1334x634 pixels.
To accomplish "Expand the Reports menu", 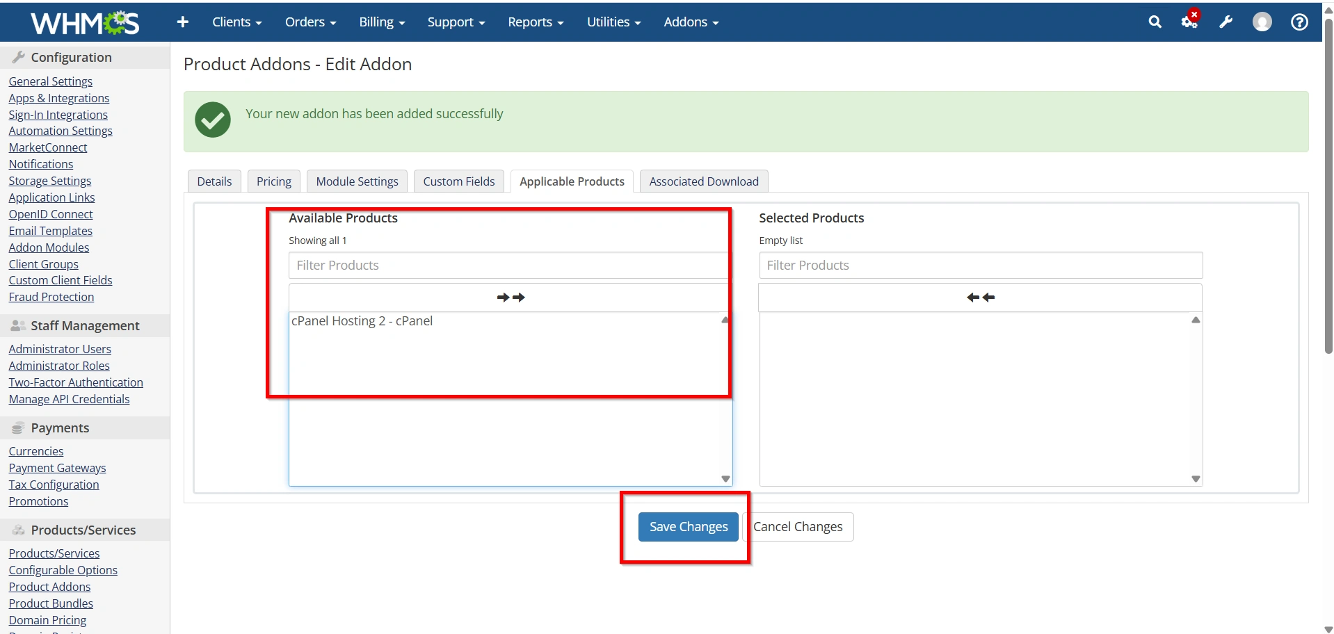I will tap(536, 22).
